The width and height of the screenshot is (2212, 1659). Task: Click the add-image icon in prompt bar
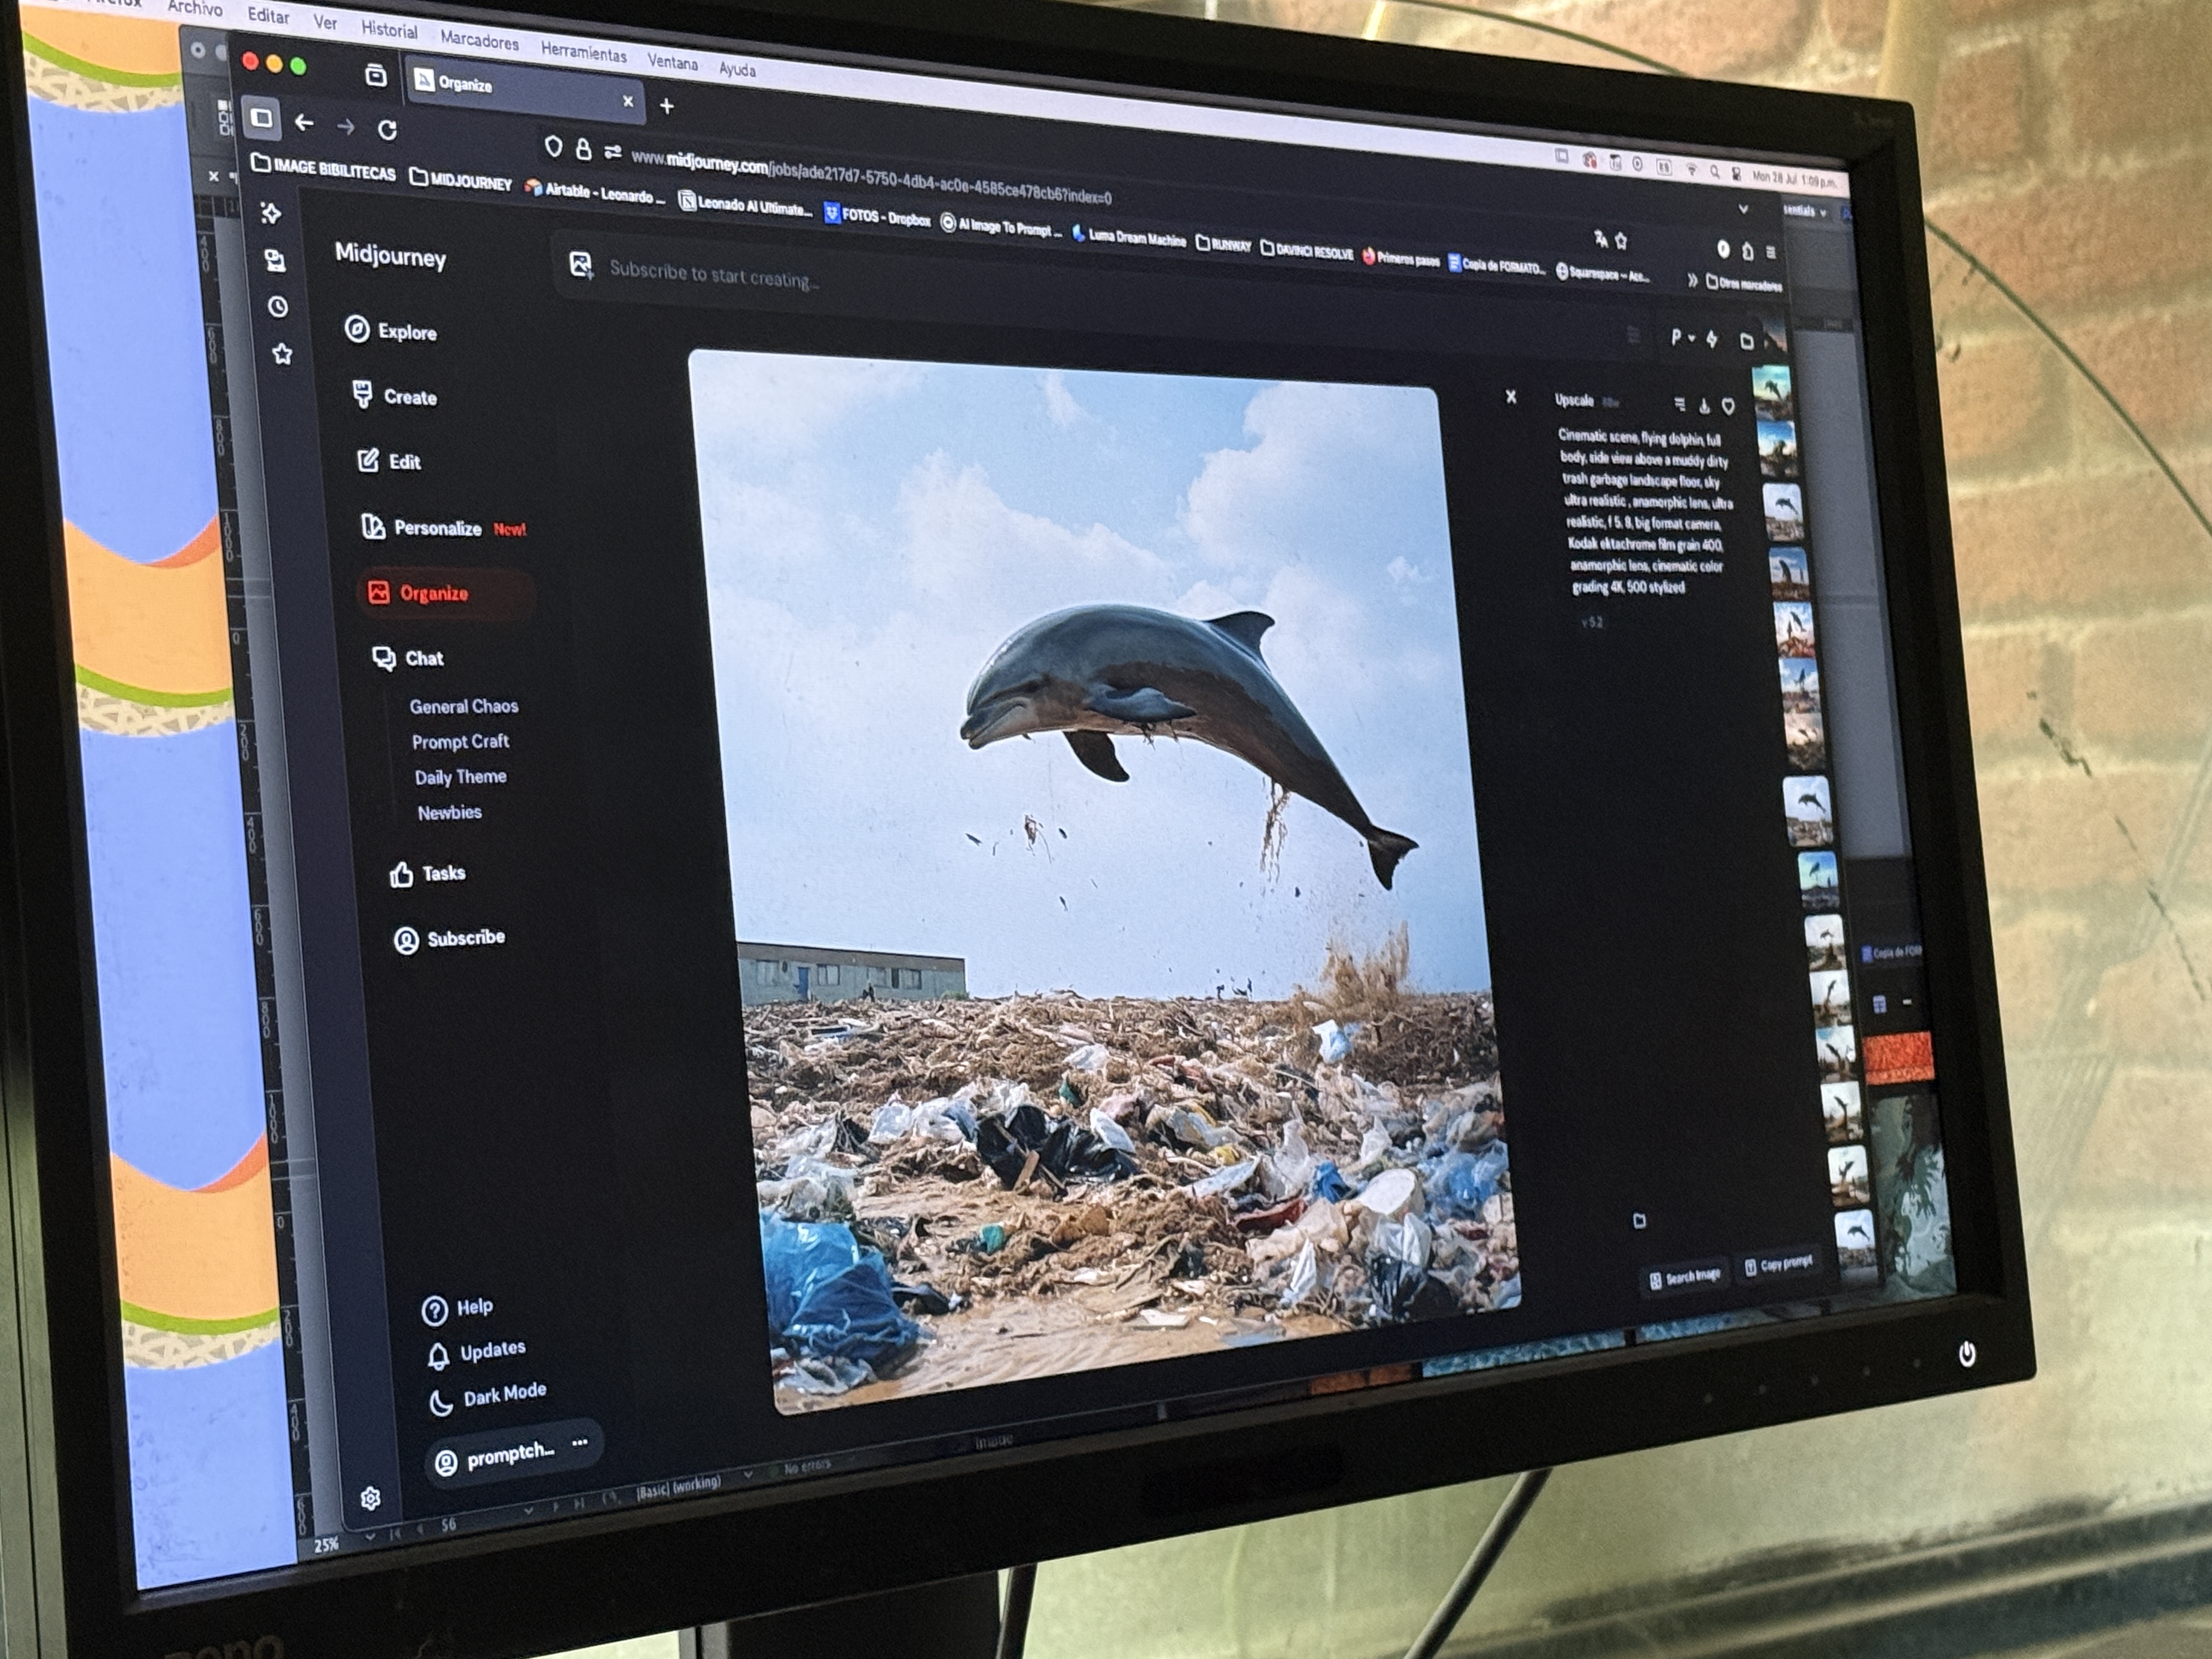coord(581,264)
